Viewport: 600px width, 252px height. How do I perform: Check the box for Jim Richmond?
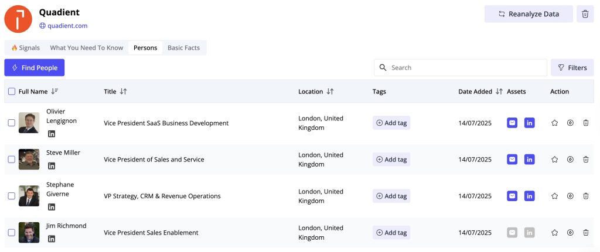12,233
